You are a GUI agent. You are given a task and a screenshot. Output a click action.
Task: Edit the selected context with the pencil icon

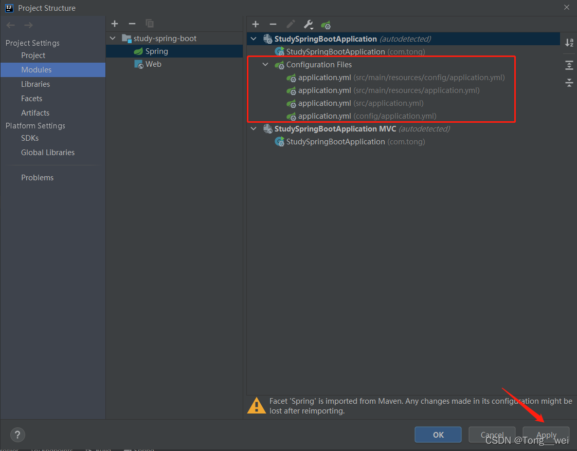[x=291, y=25]
